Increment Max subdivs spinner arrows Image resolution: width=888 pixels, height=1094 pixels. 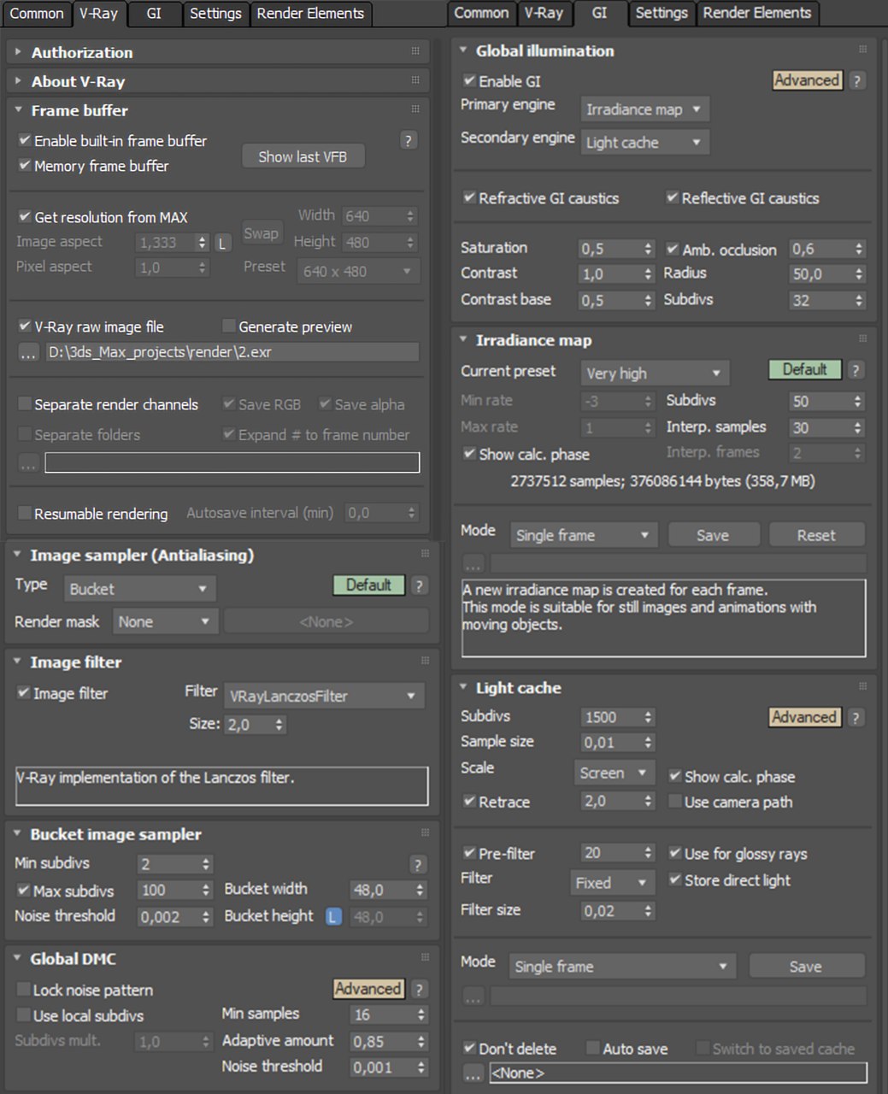pyautogui.click(x=206, y=890)
